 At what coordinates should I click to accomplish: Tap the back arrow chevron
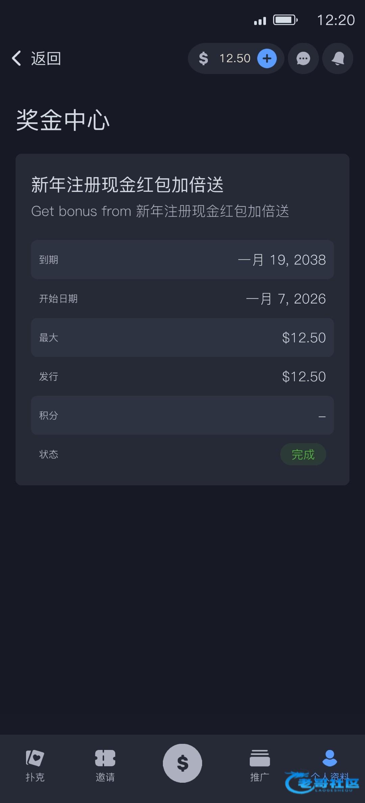coord(16,58)
